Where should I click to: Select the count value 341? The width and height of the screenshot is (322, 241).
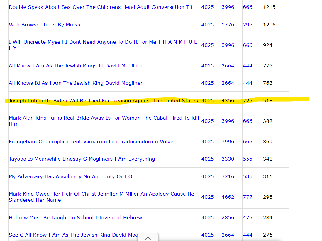point(267,159)
